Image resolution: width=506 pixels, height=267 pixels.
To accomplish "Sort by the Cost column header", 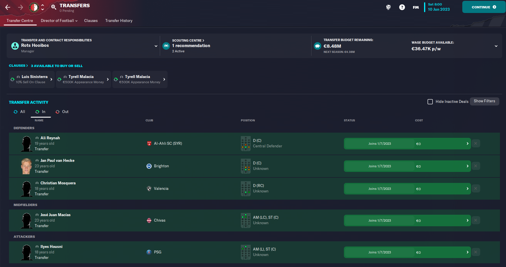I will (419, 120).
